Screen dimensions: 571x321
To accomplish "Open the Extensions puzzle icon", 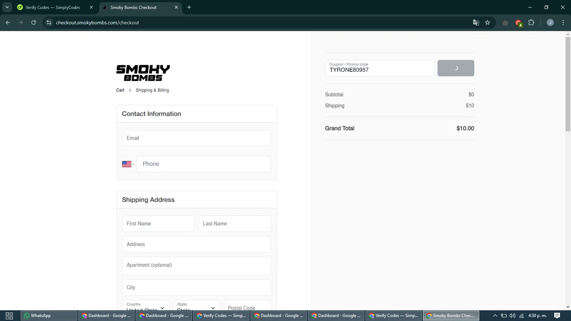I will pos(531,22).
